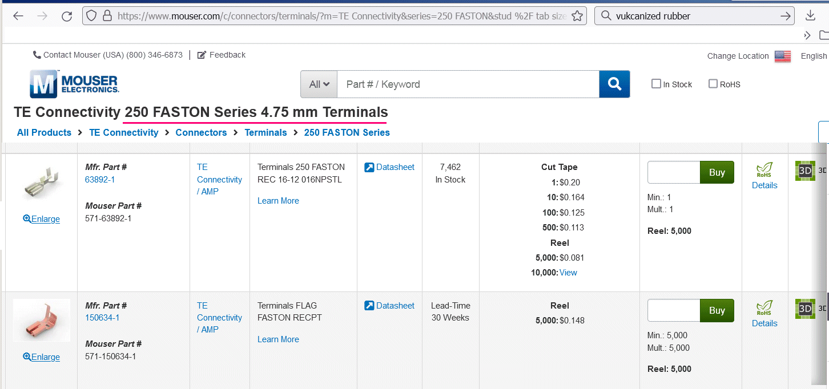Reload the page with the refresh icon

pos(67,16)
